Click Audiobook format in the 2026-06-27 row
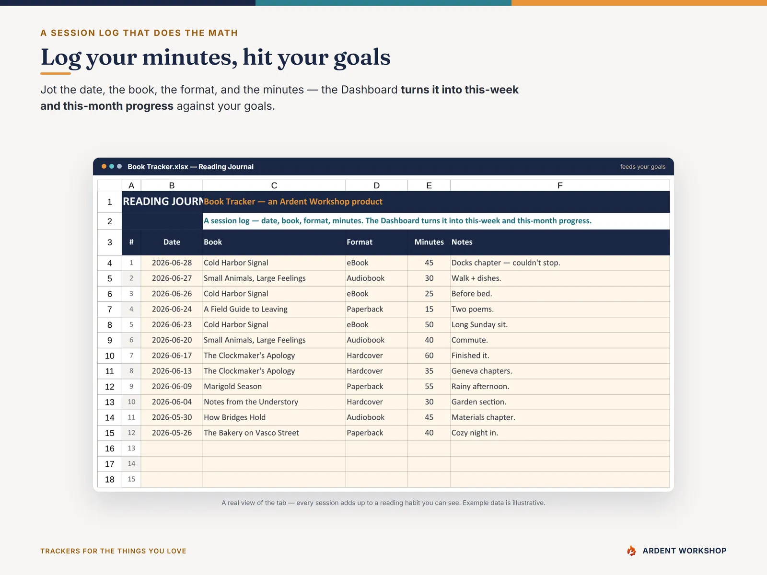This screenshot has width=767, height=575. [376, 278]
